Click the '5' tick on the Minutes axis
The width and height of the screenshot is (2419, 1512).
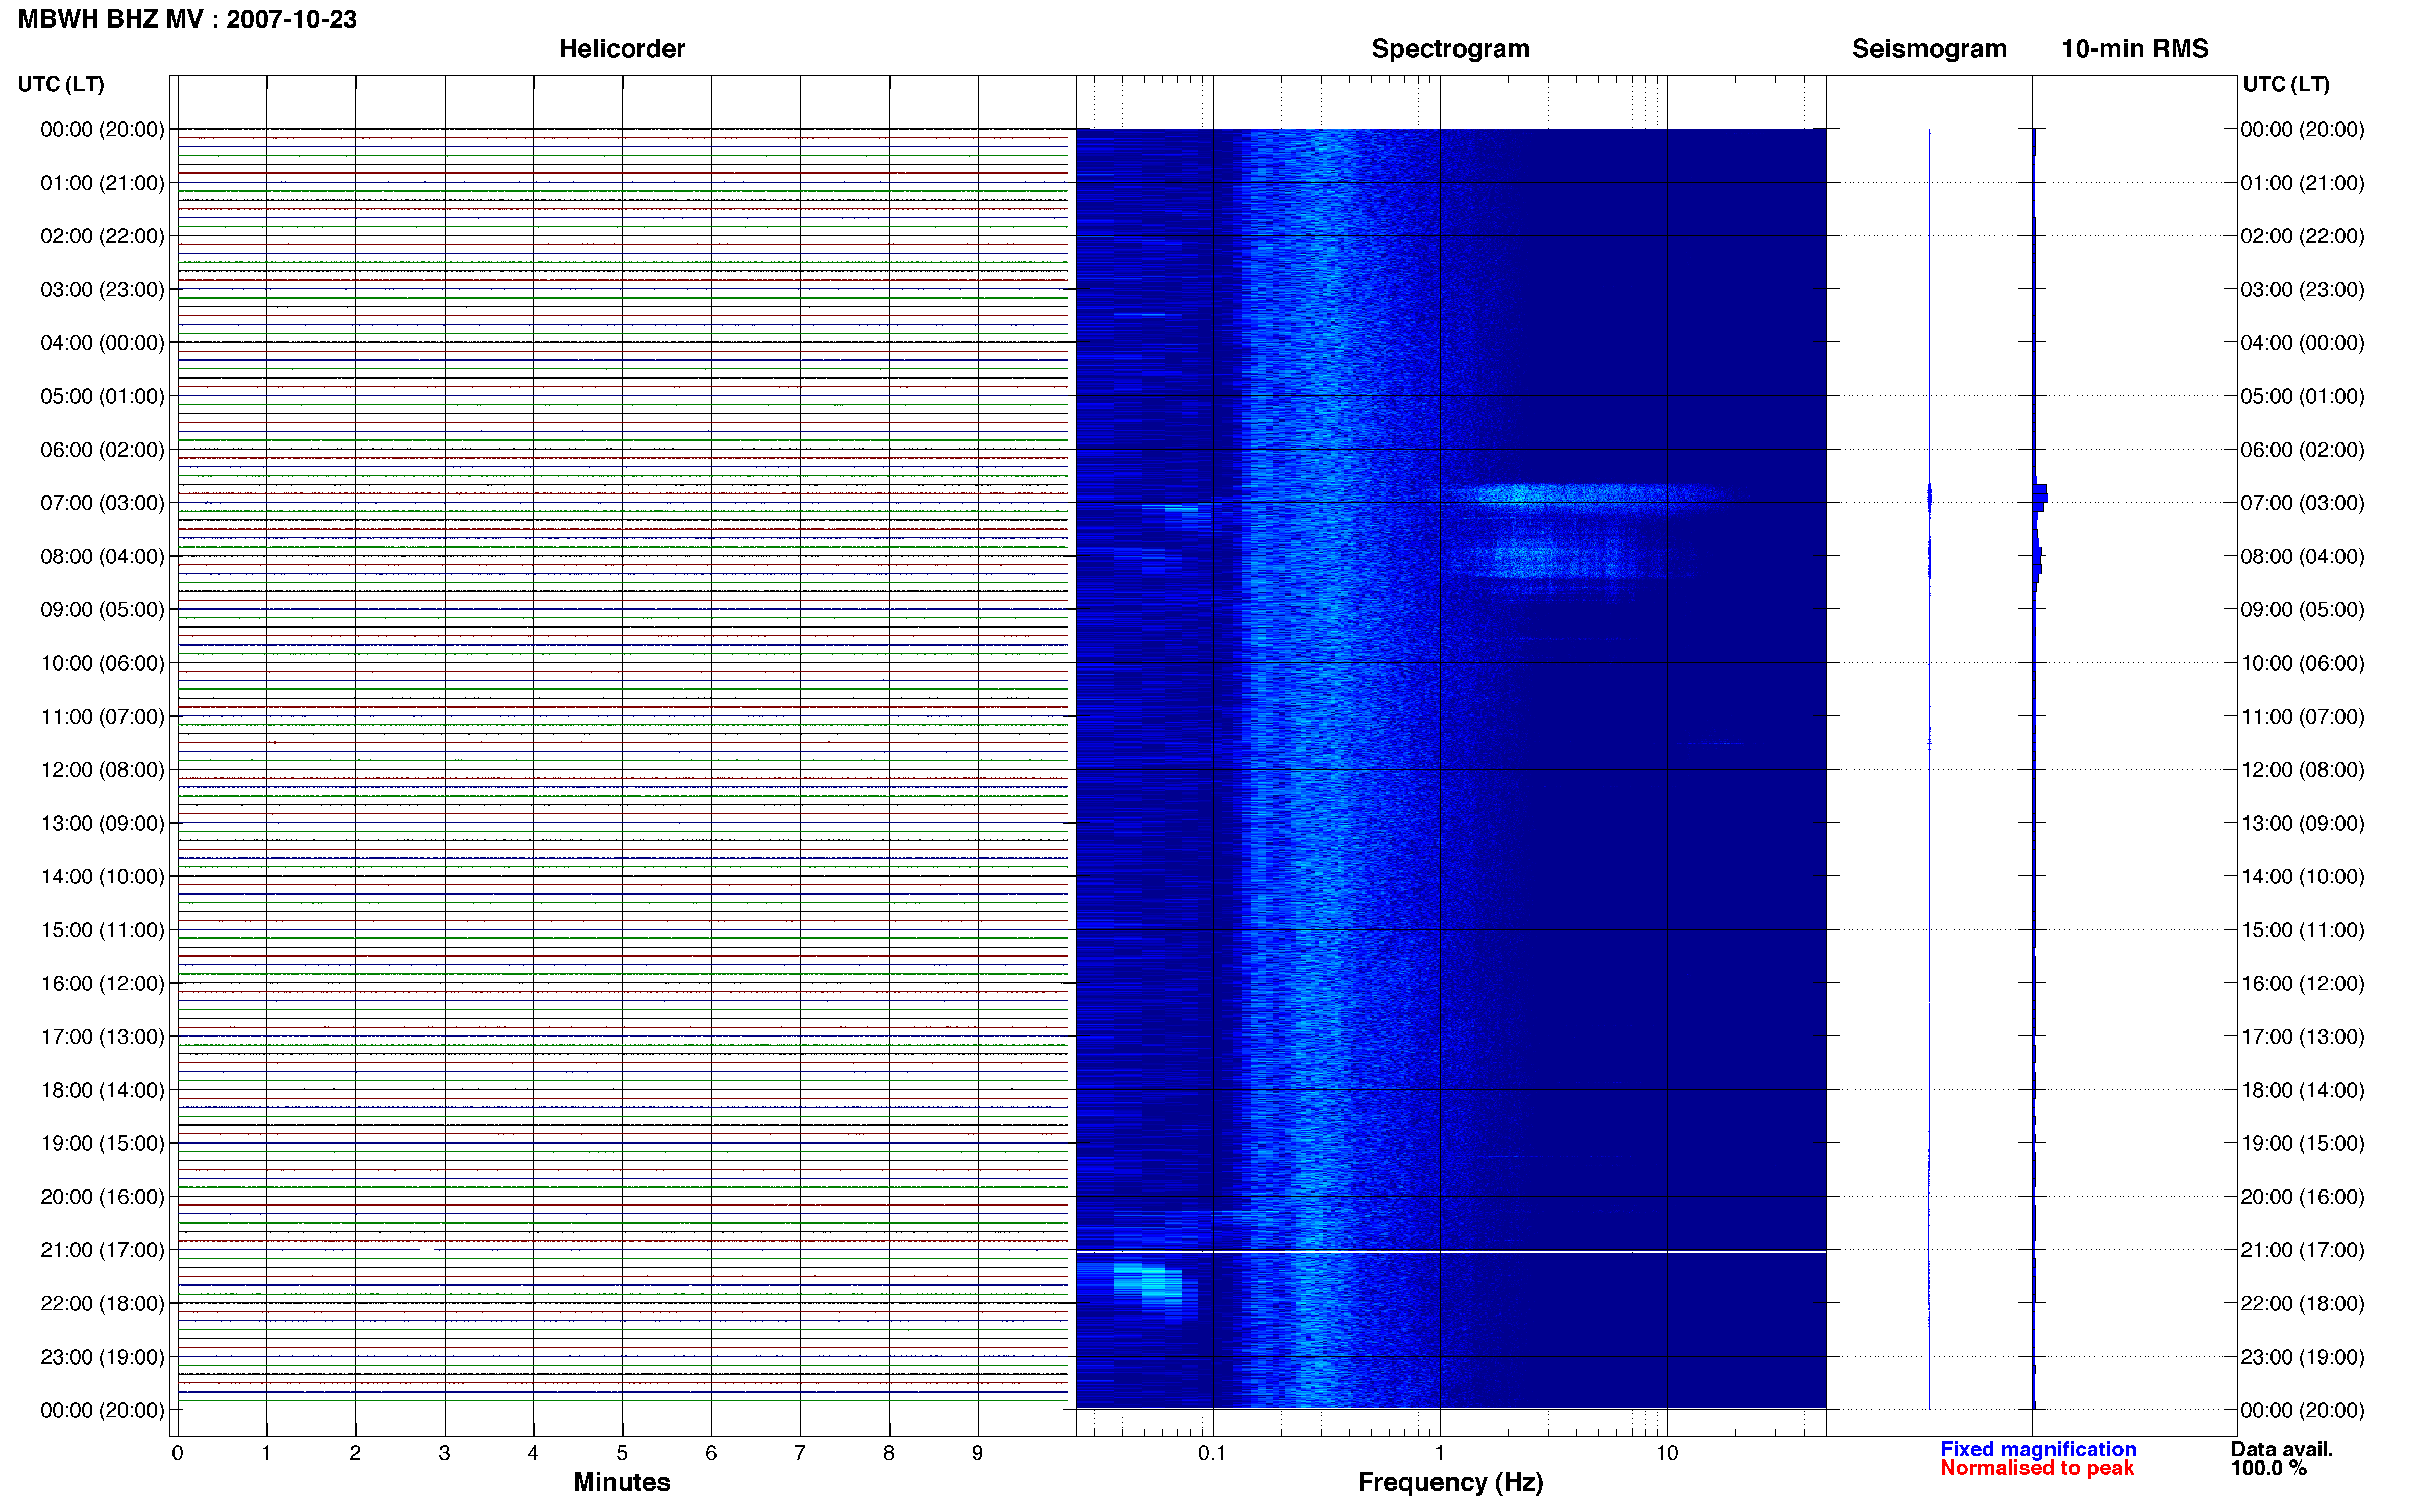pyautogui.click(x=622, y=1453)
